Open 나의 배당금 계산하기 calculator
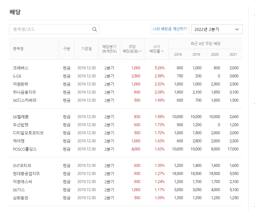Viewport: 255px width, 211px height. point(170,29)
